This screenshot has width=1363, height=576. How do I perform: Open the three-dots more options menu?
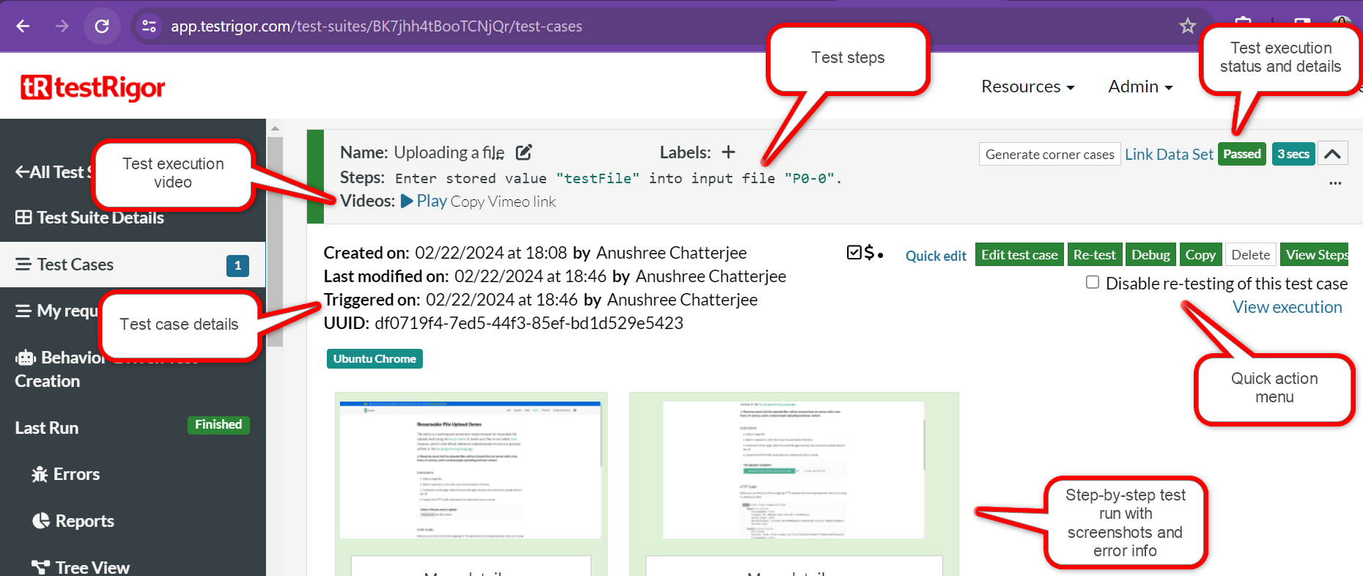point(1335,183)
